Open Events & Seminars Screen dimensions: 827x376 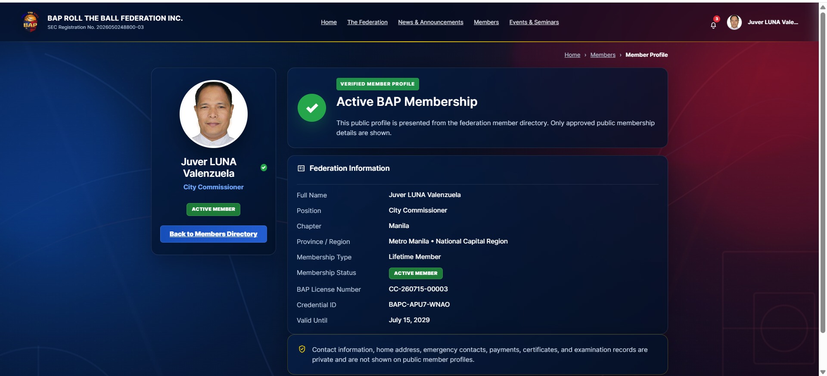pos(534,22)
